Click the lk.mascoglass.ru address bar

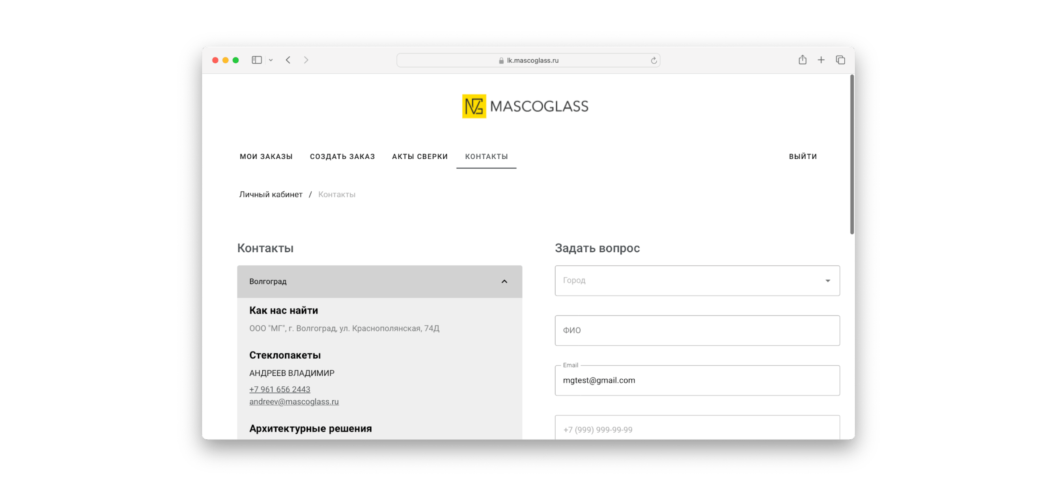(x=528, y=60)
